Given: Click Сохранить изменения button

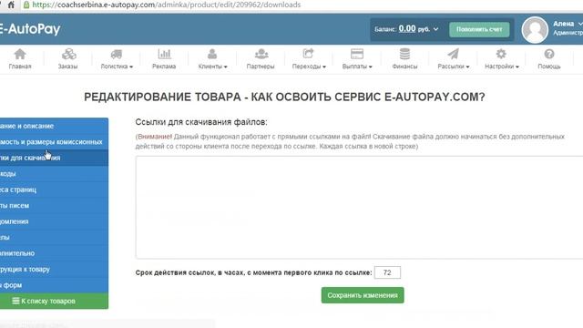Looking at the screenshot, I should (363, 295).
